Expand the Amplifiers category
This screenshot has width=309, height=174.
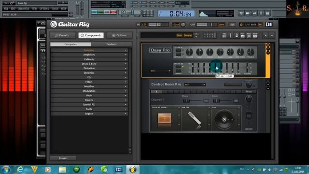point(89,55)
